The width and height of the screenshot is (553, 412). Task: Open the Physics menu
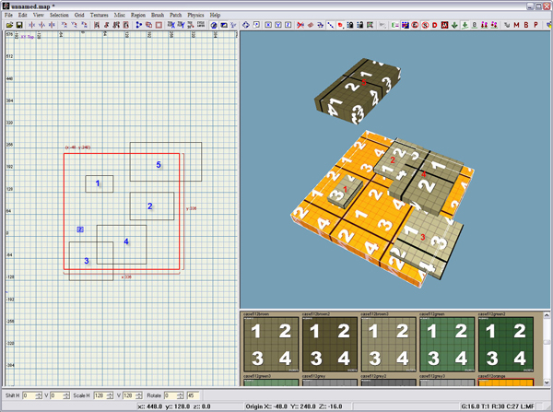tap(195, 15)
